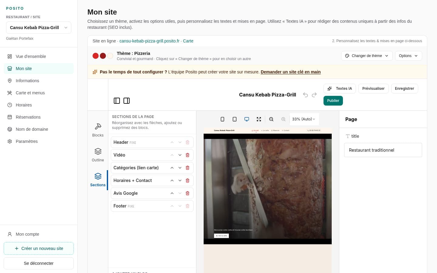
Task: Click the Textes IA button
Action: pos(340,89)
